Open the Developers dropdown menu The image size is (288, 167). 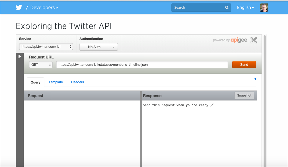[x=44, y=8]
